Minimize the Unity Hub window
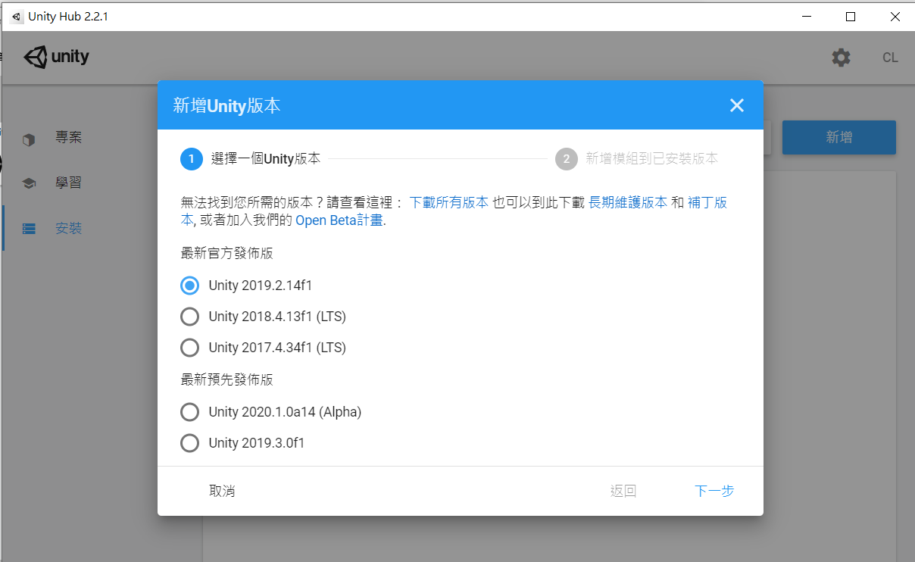 click(x=806, y=16)
